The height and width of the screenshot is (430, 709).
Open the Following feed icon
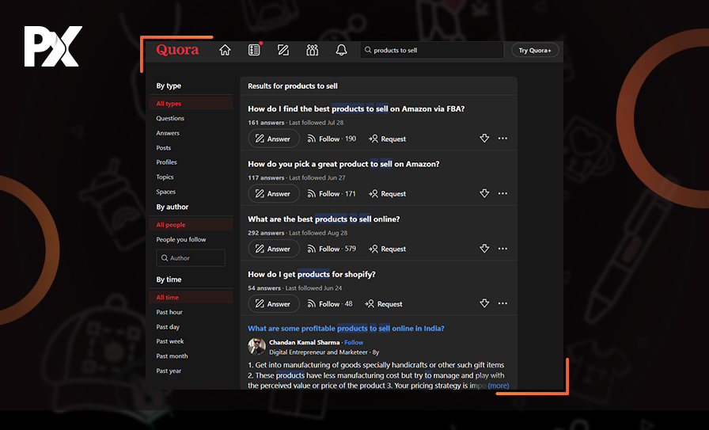tap(254, 50)
